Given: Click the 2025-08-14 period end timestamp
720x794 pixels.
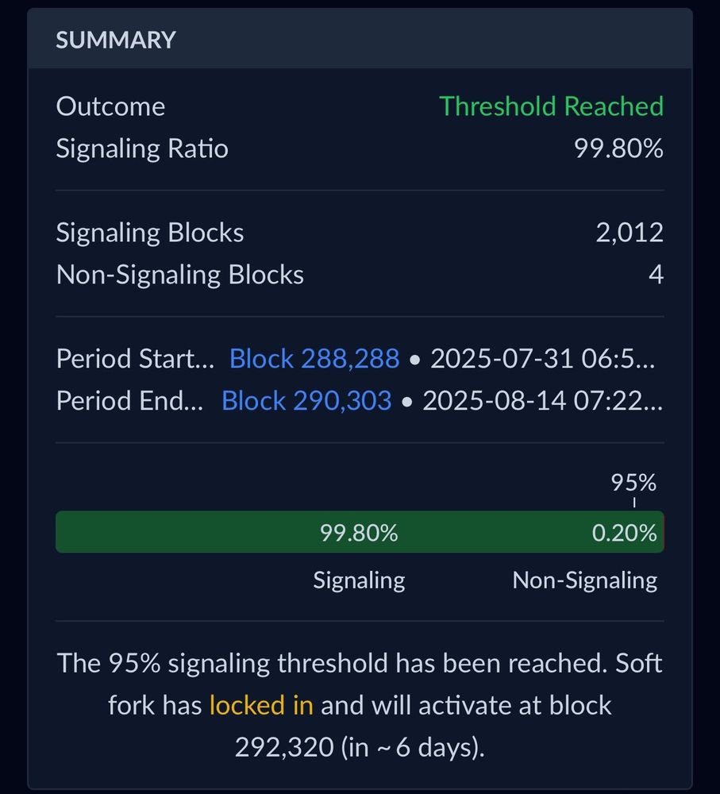Looking at the screenshot, I should pos(541,400).
